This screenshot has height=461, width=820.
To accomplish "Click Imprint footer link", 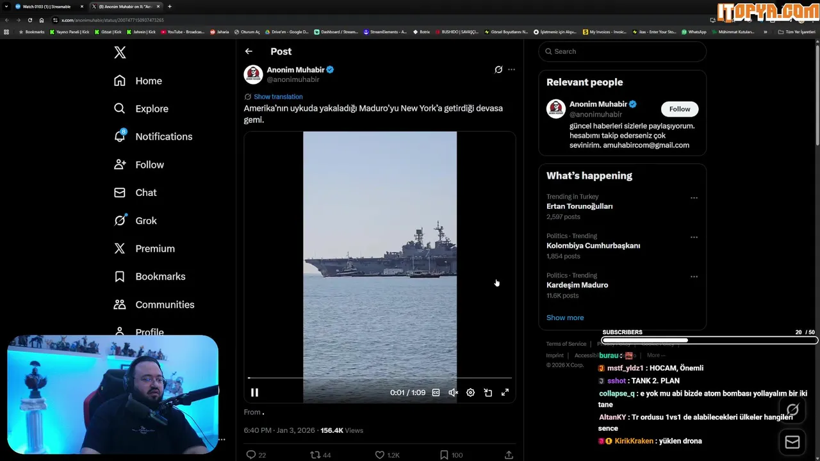I will click(555, 355).
